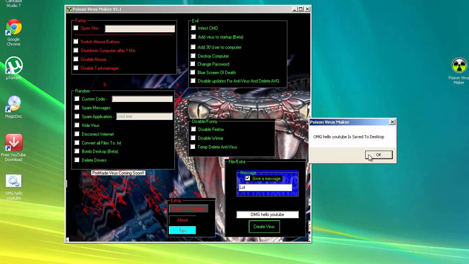The height and width of the screenshot is (264, 469).
Task: Click the file name field OMG hello youtube
Action: pyautogui.click(x=267, y=214)
